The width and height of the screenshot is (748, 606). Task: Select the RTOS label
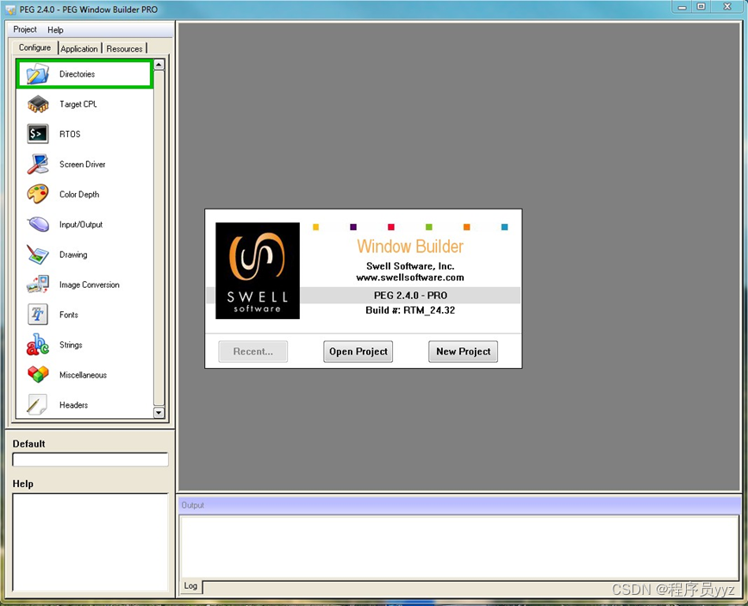70,134
